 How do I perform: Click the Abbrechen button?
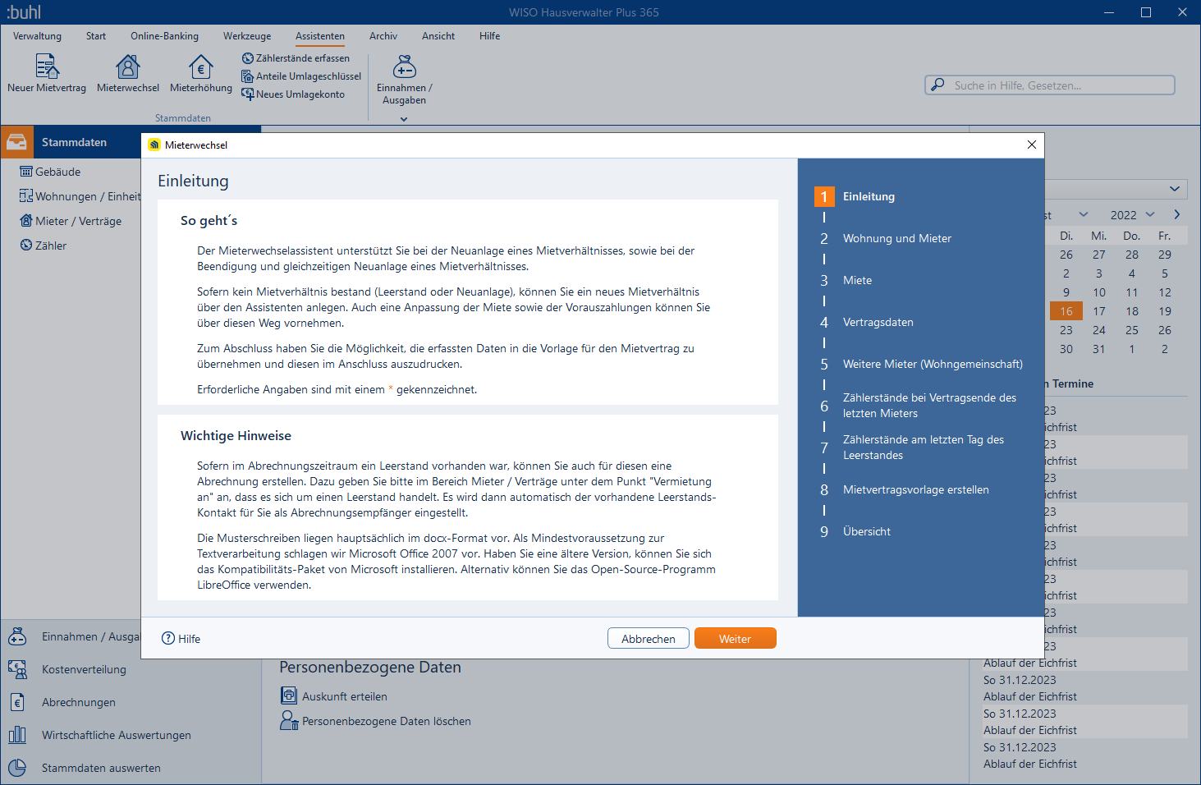(x=649, y=639)
